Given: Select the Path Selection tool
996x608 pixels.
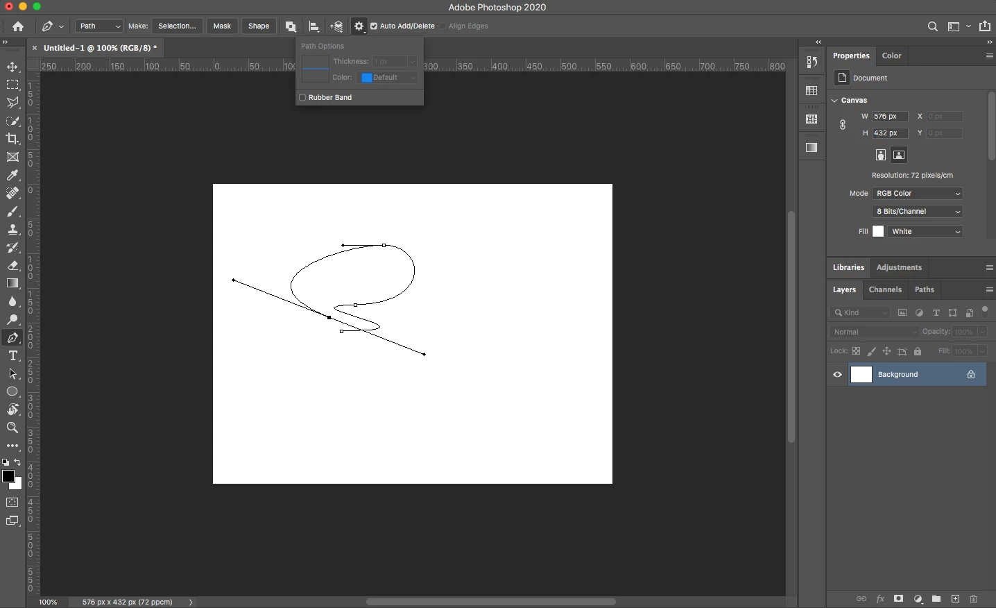Looking at the screenshot, I should click(x=12, y=374).
